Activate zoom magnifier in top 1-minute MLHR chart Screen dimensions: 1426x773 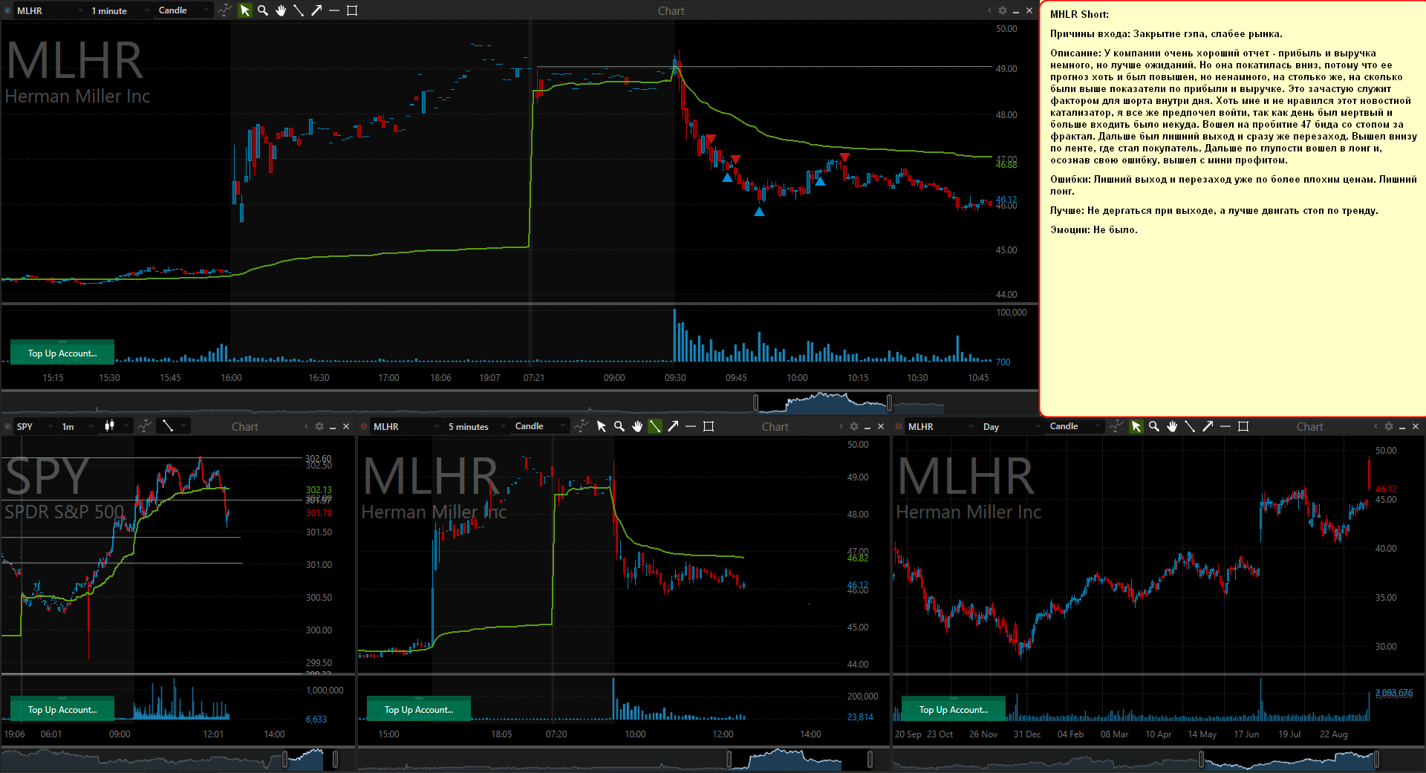[x=262, y=10]
